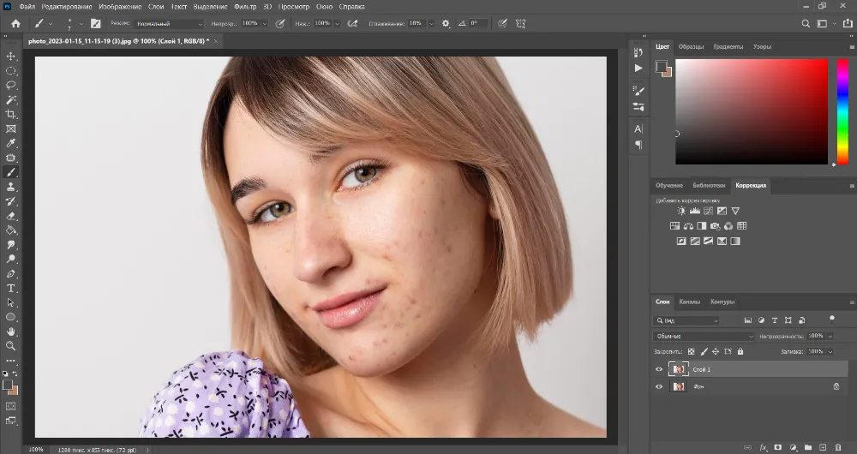Open the layer Непрозрачность 100% dropdown arrow
The height and width of the screenshot is (454, 857).
point(829,336)
